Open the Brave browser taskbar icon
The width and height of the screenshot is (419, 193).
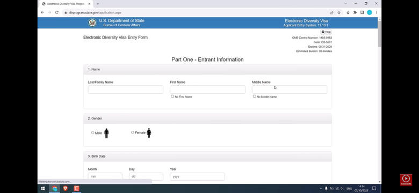click(66, 189)
